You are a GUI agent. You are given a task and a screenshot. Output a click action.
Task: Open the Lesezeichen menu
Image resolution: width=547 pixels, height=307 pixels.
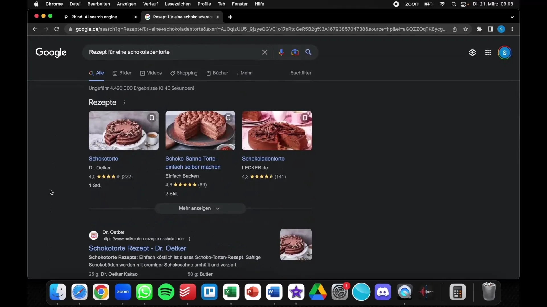tap(177, 4)
